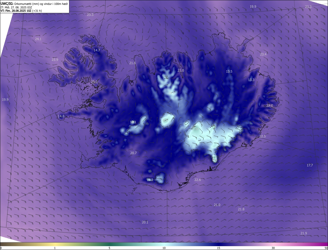
Task: Select the IT: Mið. 27. 08. 2025 03Z line
Action: 16,7
